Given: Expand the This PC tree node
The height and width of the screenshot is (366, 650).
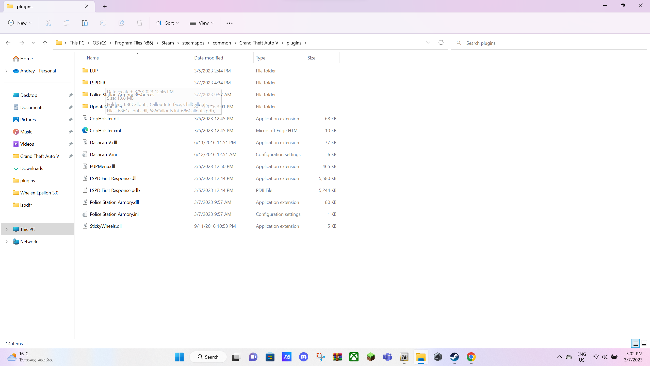Looking at the screenshot, I should point(7,229).
